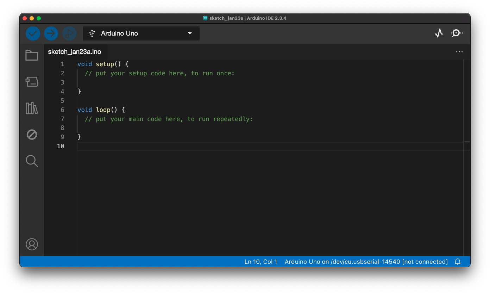The width and height of the screenshot is (490, 293).
Task: Click the "void loop() {" line
Action: click(x=101, y=110)
